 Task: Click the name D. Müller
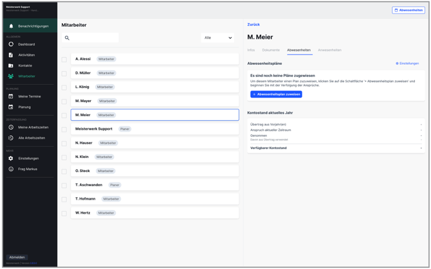pos(83,73)
